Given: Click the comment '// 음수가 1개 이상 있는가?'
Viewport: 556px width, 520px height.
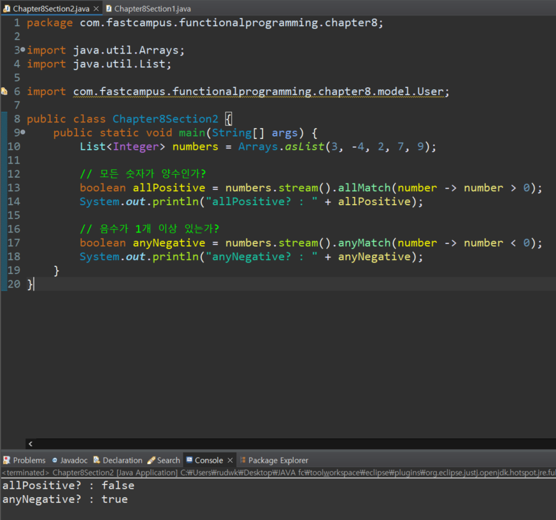Looking at the screenshot, I should point(149,229).
